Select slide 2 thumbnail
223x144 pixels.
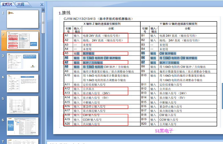click(x=22, y=40)
